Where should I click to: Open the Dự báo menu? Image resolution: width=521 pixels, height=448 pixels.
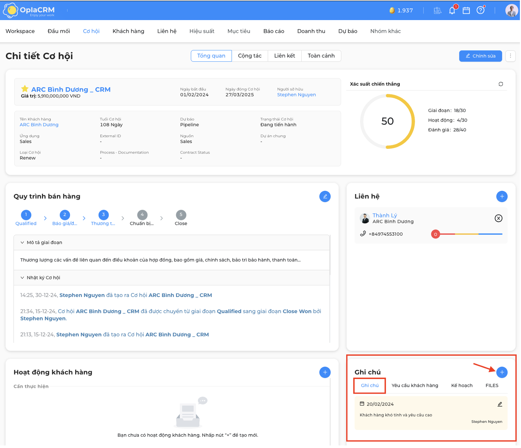pyautogui.click(x=348, y=31)
